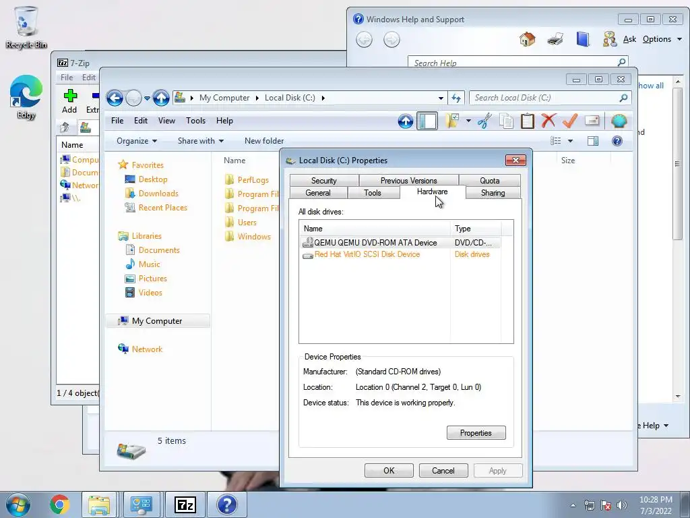The width and height of the screenshot is (690, 518).
Task: Switch to the Security tab
Action: coord(324,181)
